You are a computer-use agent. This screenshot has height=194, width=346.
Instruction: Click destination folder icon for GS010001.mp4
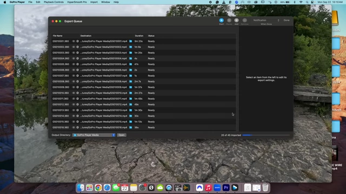131,41
